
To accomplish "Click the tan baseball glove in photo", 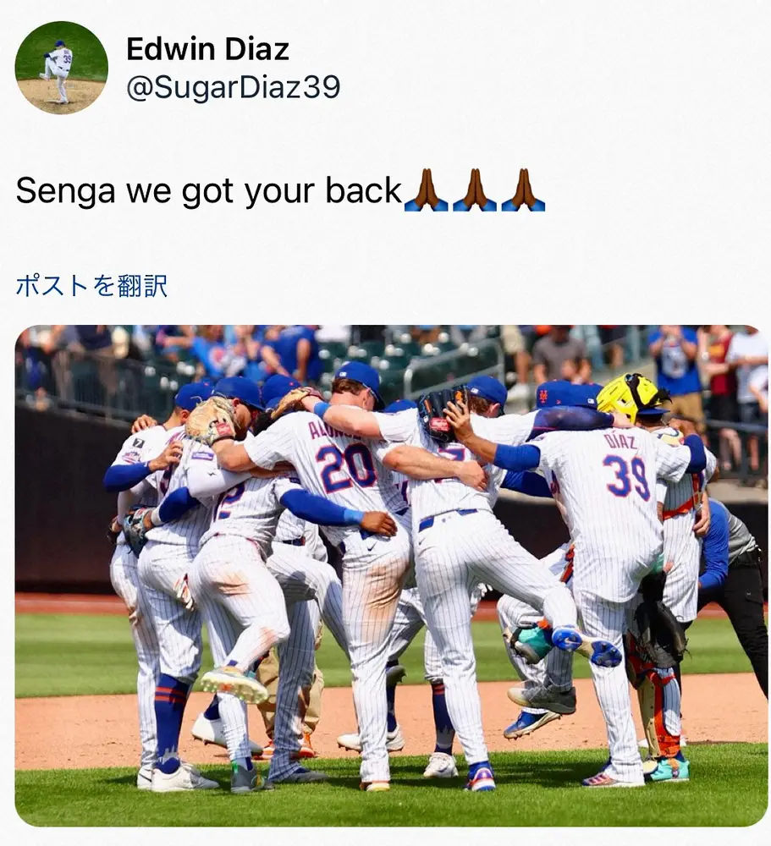I will 212,420.
